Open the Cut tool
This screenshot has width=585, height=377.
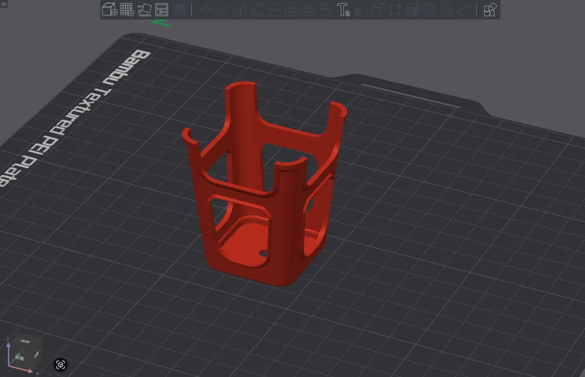point(274,9)
